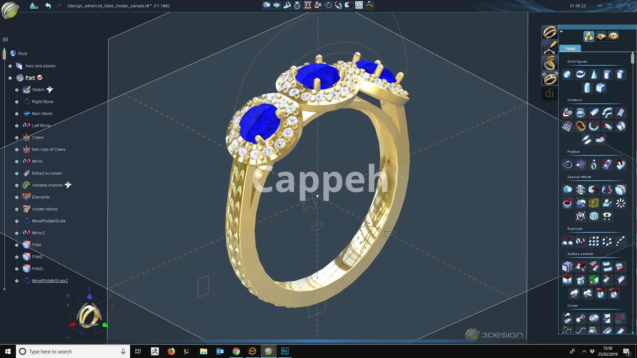Expand the Main Stone tree item
This screenshot has width=637, height=358.
click(17, 114)
